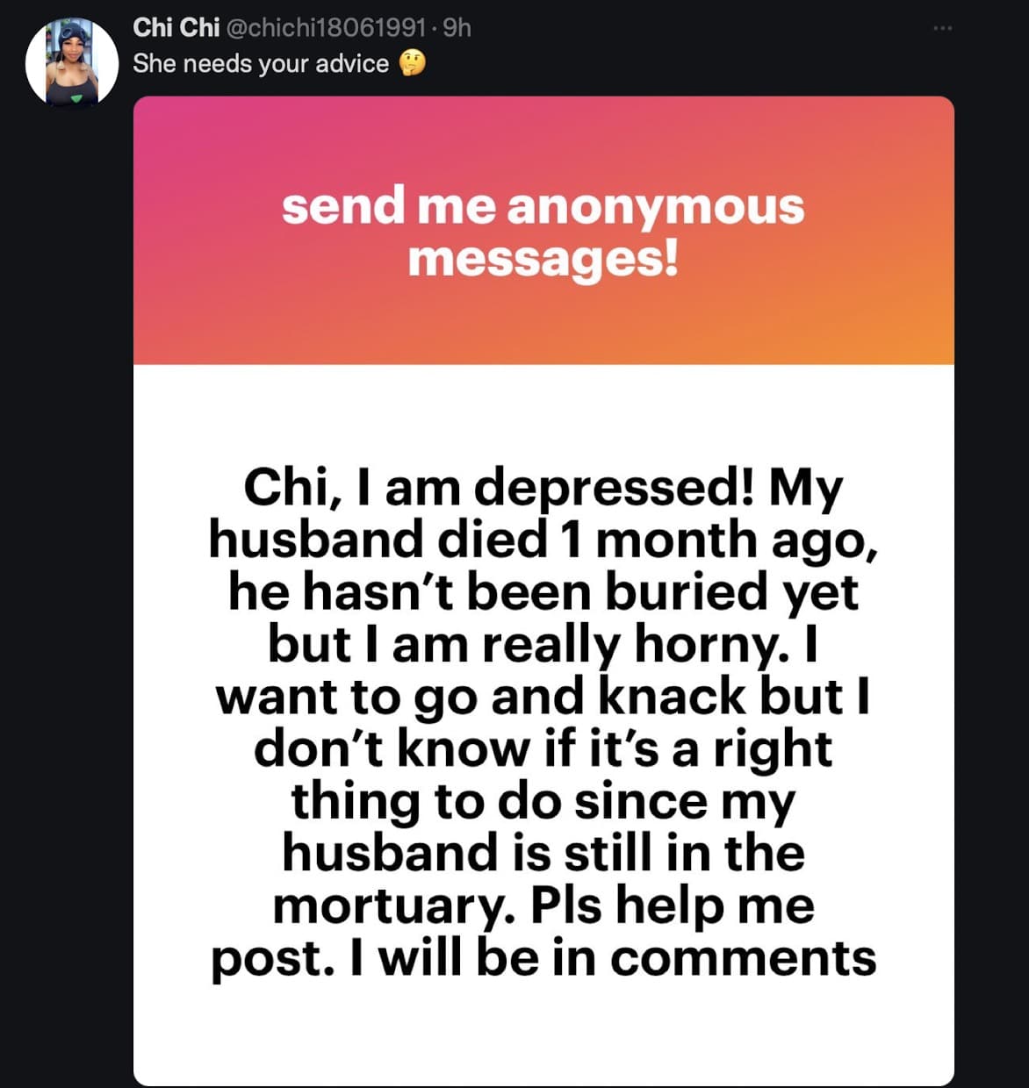The image size is (1029, 1088).
Task: Toggle follow state via the overflow menu icon
Action: tap(941, 26)
